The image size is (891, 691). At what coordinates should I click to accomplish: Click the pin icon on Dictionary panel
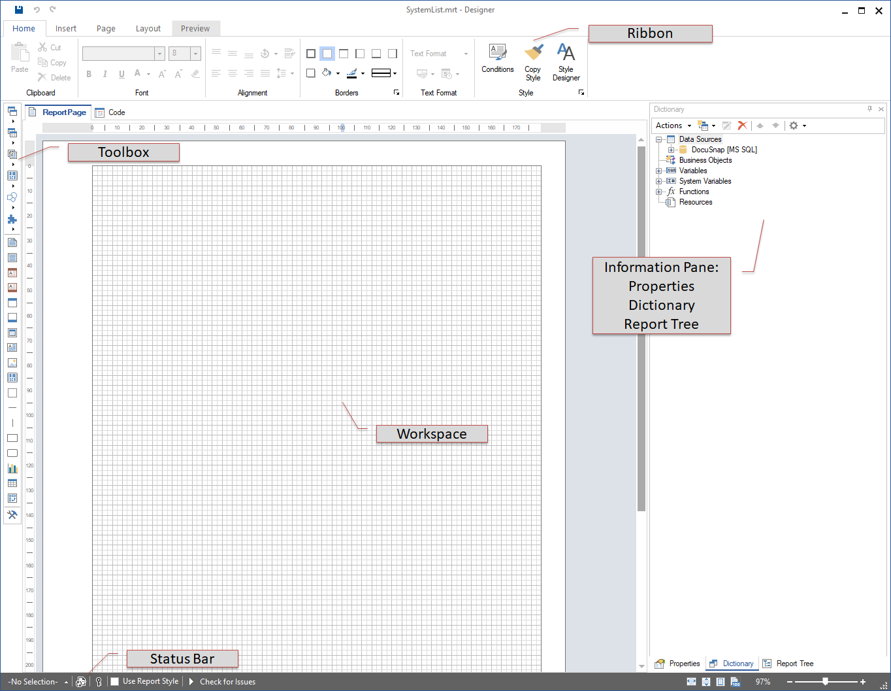869,109
